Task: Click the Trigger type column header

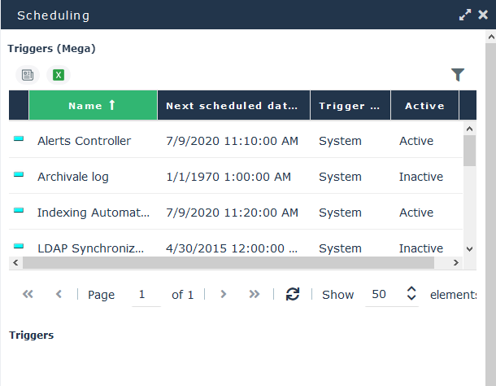Action: [x=350, y=106]
